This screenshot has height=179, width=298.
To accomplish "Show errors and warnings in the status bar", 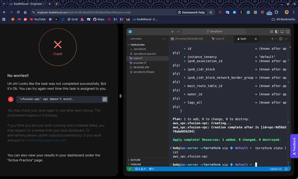I will click(141, 169).
